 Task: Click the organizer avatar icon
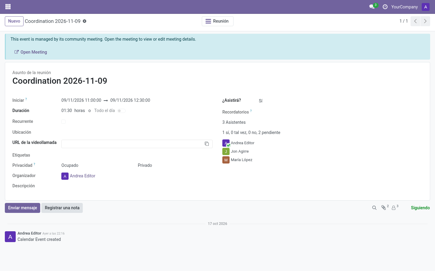tap(65, 176)
